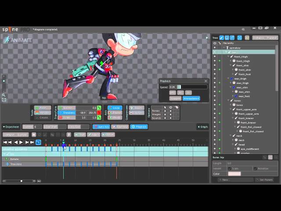Click the fit-to-view icon below the magnifier
The height and width of the screenshot is (211, 281).
4,100
